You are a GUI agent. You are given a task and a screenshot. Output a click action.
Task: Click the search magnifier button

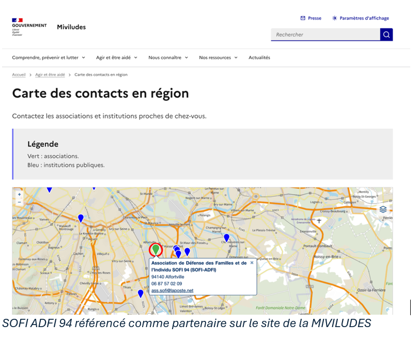coord(386,35)
